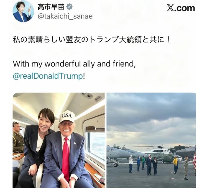
Task: Open the @takaichi_sanae handle
Action: click(65, 16)
